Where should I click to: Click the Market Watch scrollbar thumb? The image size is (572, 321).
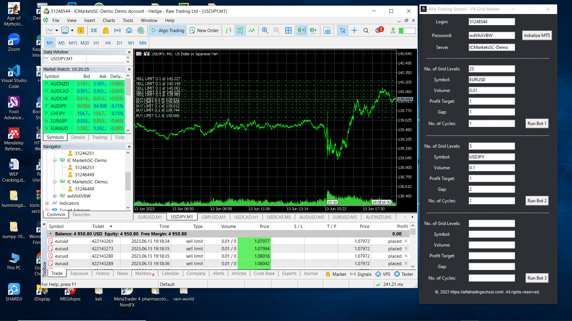[128, 87]
